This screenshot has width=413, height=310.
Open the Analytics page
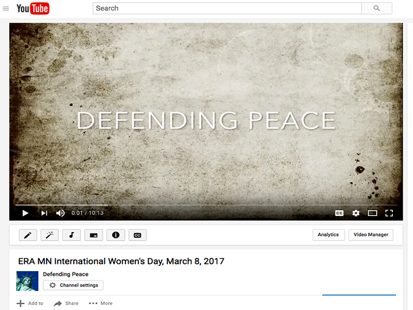(x=328, y=235)
